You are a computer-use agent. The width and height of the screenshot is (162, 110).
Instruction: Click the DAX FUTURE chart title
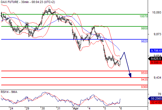coord(28,2)
